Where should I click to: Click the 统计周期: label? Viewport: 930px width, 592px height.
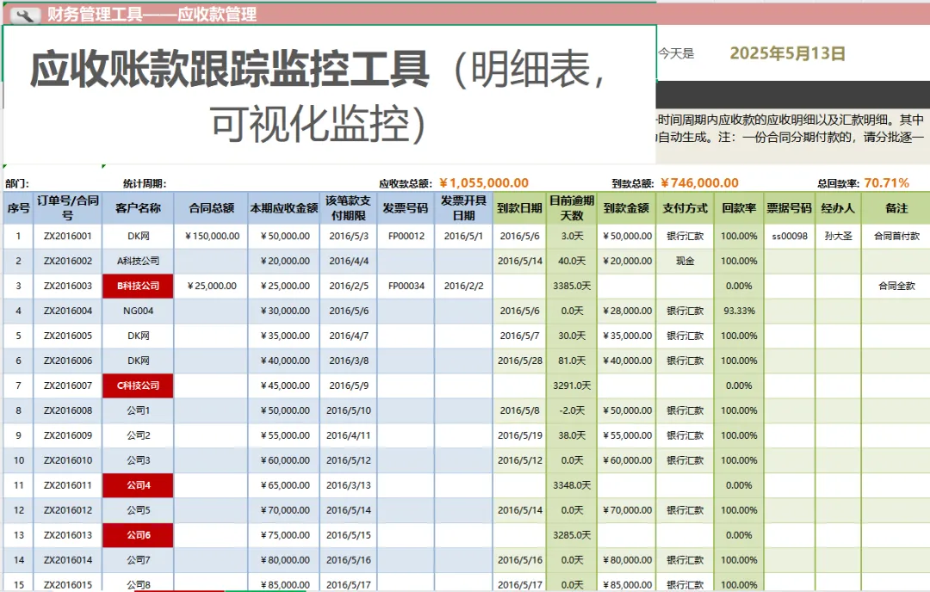point(144,183)
